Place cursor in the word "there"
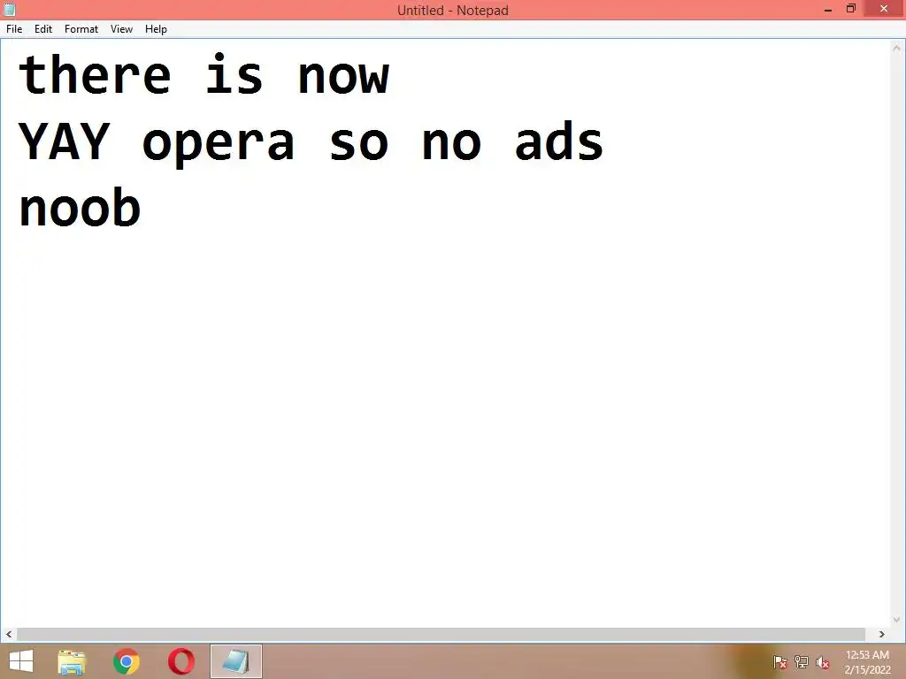The image size is (906, 679). 95,74
